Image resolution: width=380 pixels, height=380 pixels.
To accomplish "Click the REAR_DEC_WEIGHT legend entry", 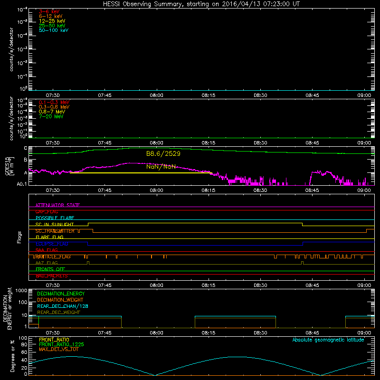I will (x=58, y=313).
